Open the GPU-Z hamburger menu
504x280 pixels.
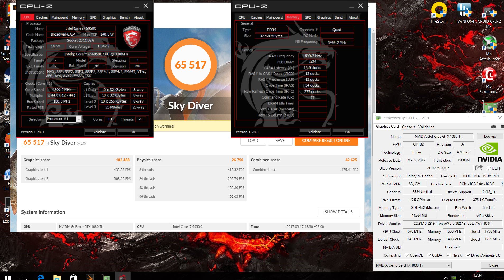(502, 127)
